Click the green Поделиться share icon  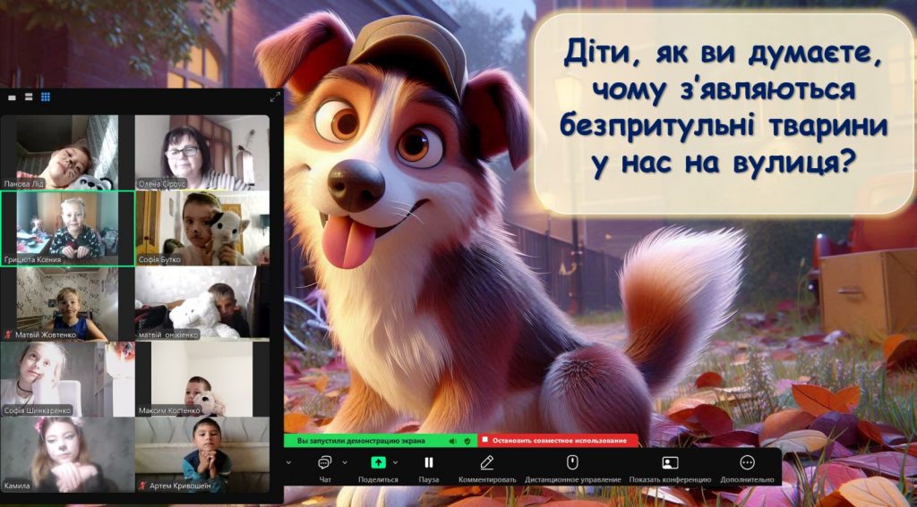[379, 462]
